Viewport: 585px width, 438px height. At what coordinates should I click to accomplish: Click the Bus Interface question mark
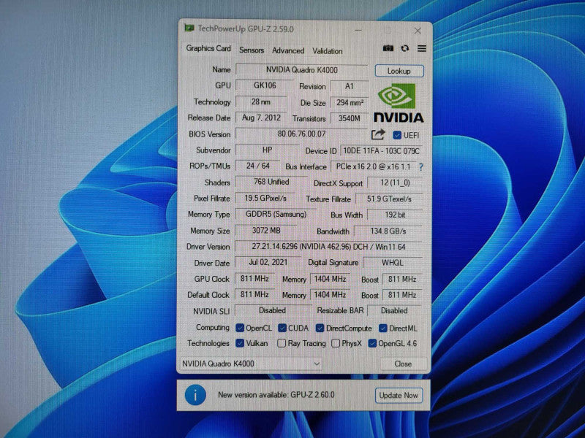coord(421,167)
